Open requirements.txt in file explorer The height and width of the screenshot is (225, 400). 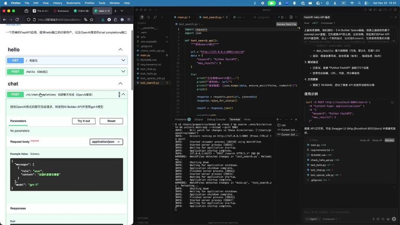(150, 65)
